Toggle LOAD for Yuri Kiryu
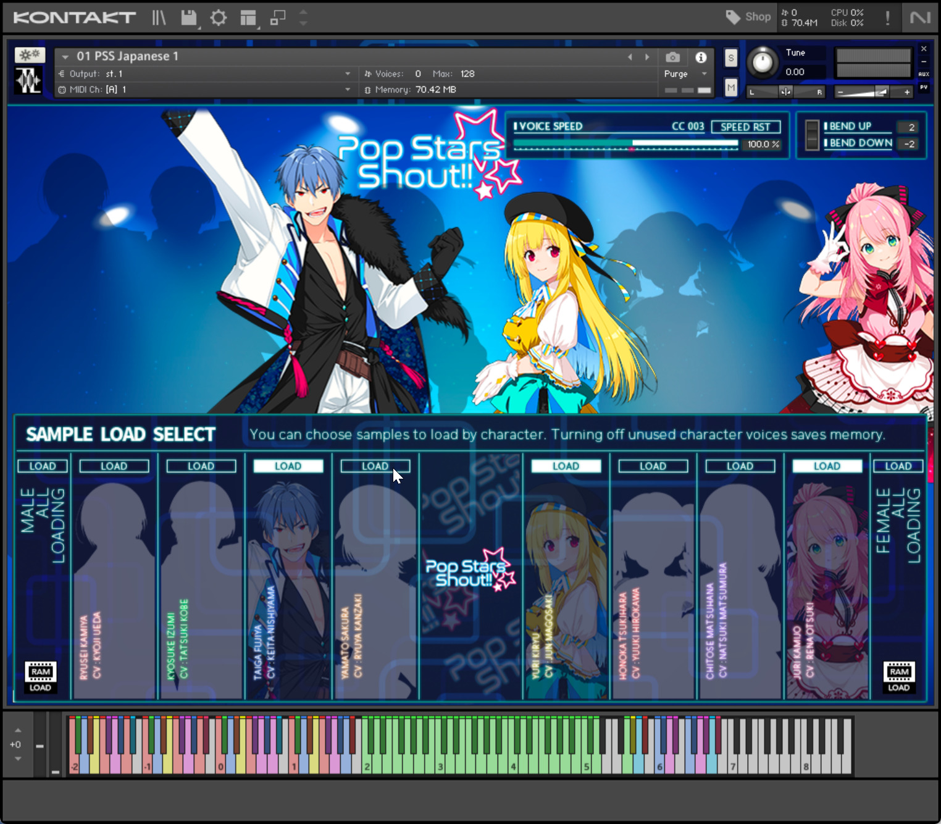The image size is (941, 824). (566, 466)
